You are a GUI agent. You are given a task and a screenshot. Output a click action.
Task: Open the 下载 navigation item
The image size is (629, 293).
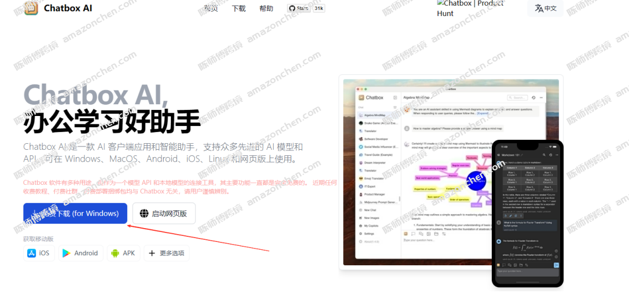[x=239, y=8]
